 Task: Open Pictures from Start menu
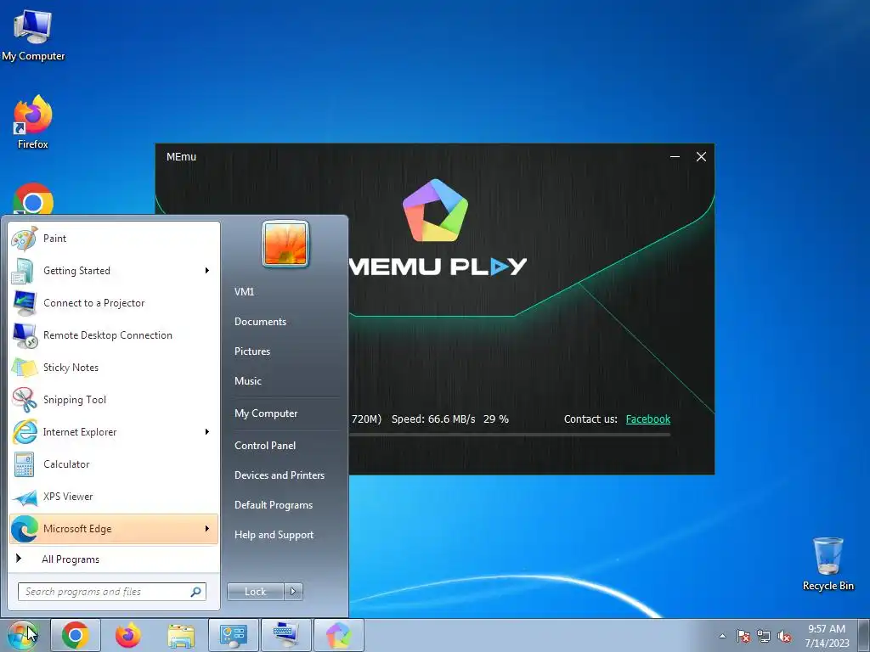252,351
